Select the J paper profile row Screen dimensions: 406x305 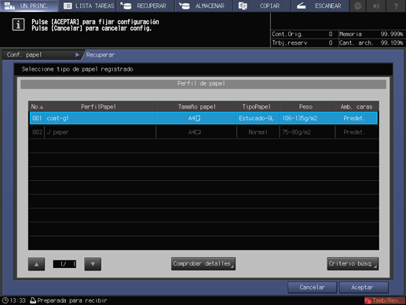click(x=203, y=132)
